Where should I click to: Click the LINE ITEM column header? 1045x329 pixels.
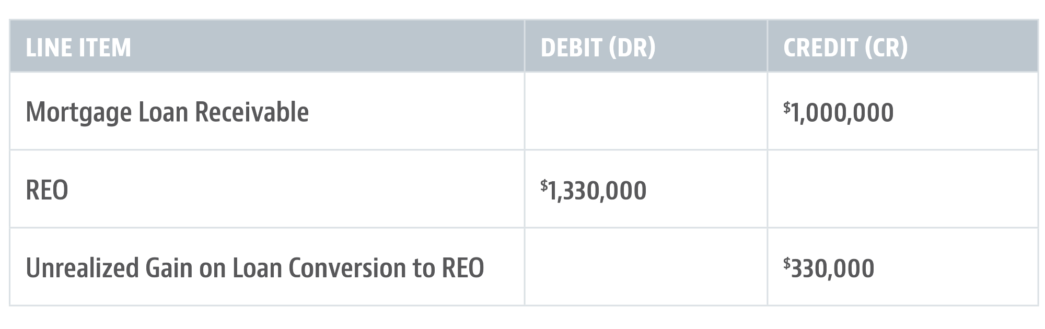point(78,48)
